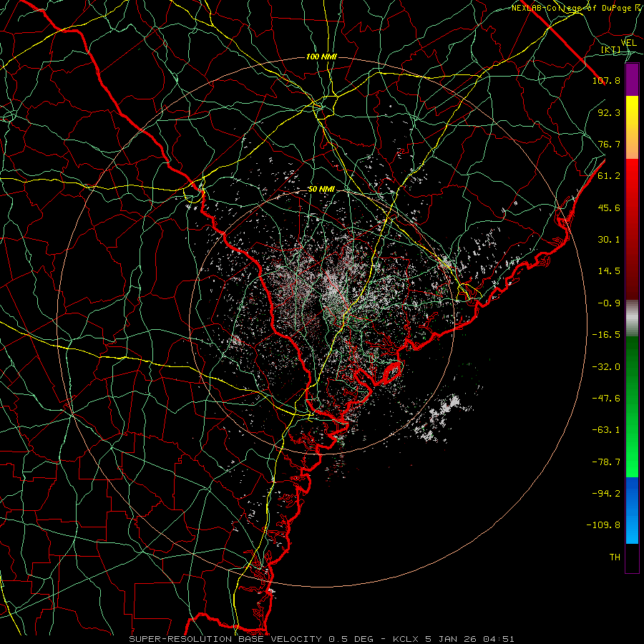
Task: Click the -109.8 velocity scale value
Action: click(603, 525)
